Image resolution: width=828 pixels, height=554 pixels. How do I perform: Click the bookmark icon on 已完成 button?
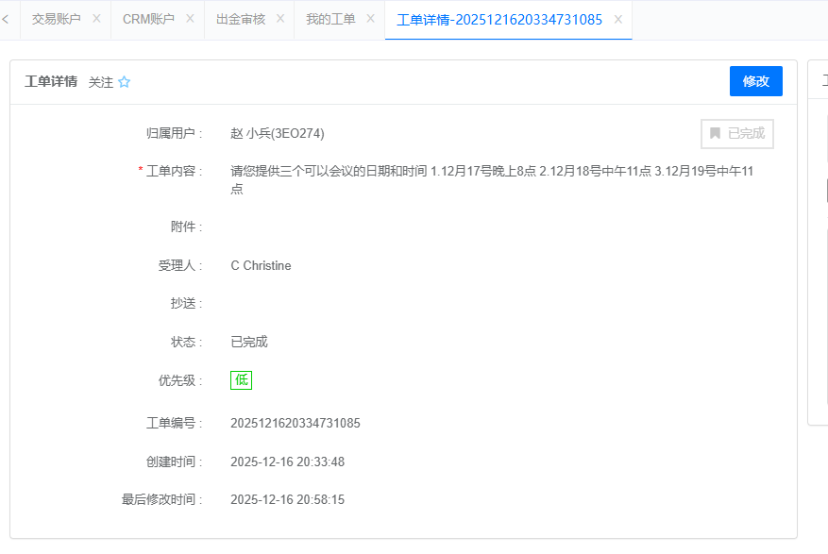pos(715,133)
